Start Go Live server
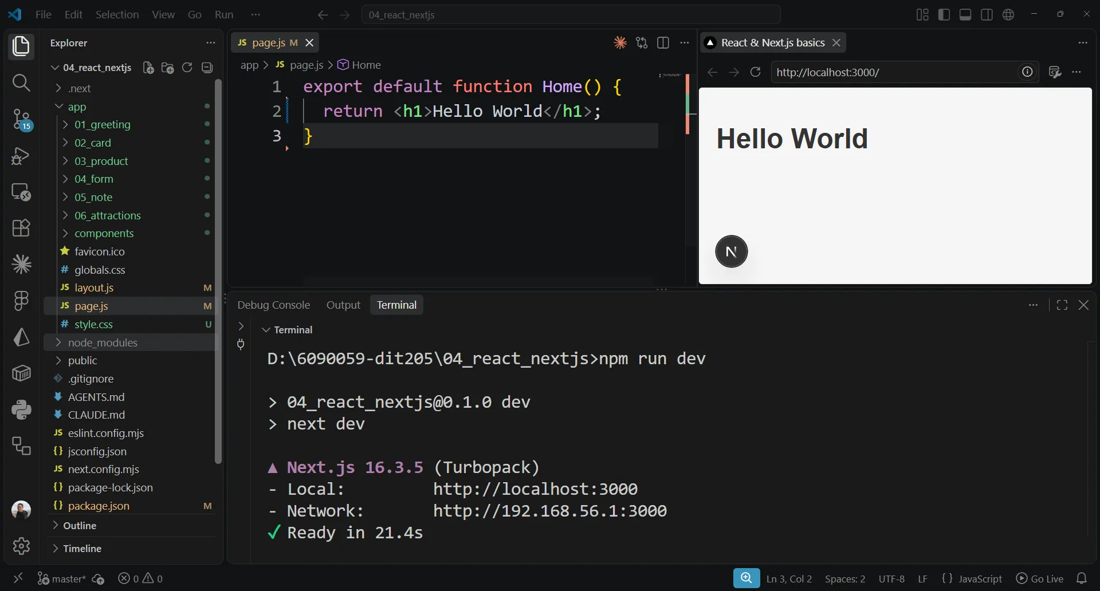This screenshot has width=1100, height=591. coord(1039,578)
